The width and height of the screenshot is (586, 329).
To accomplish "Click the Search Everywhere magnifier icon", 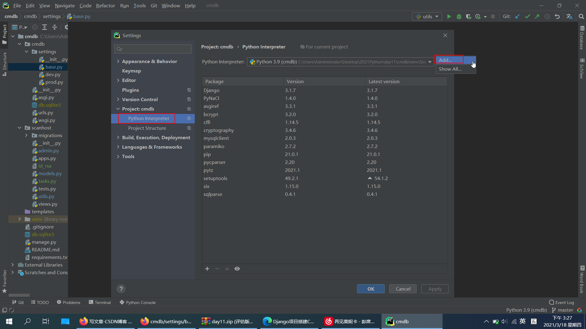I will [581, 16].
